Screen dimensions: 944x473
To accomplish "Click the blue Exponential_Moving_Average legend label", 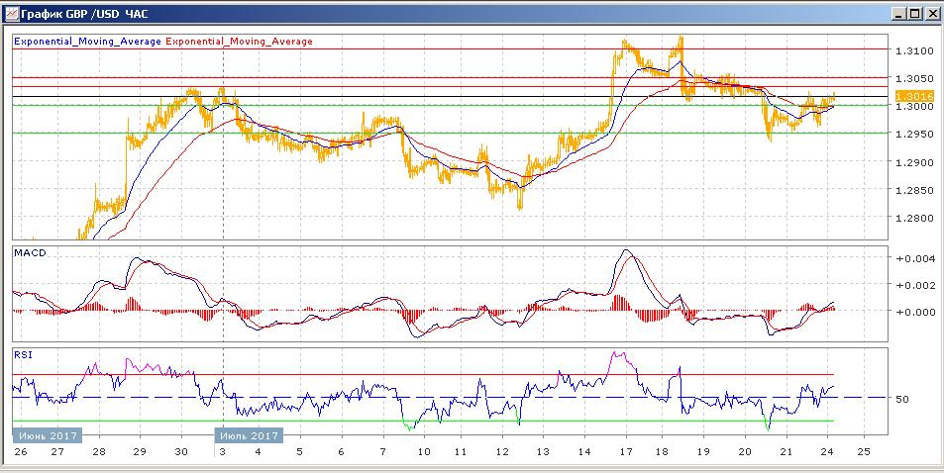I will click(87, 42).
